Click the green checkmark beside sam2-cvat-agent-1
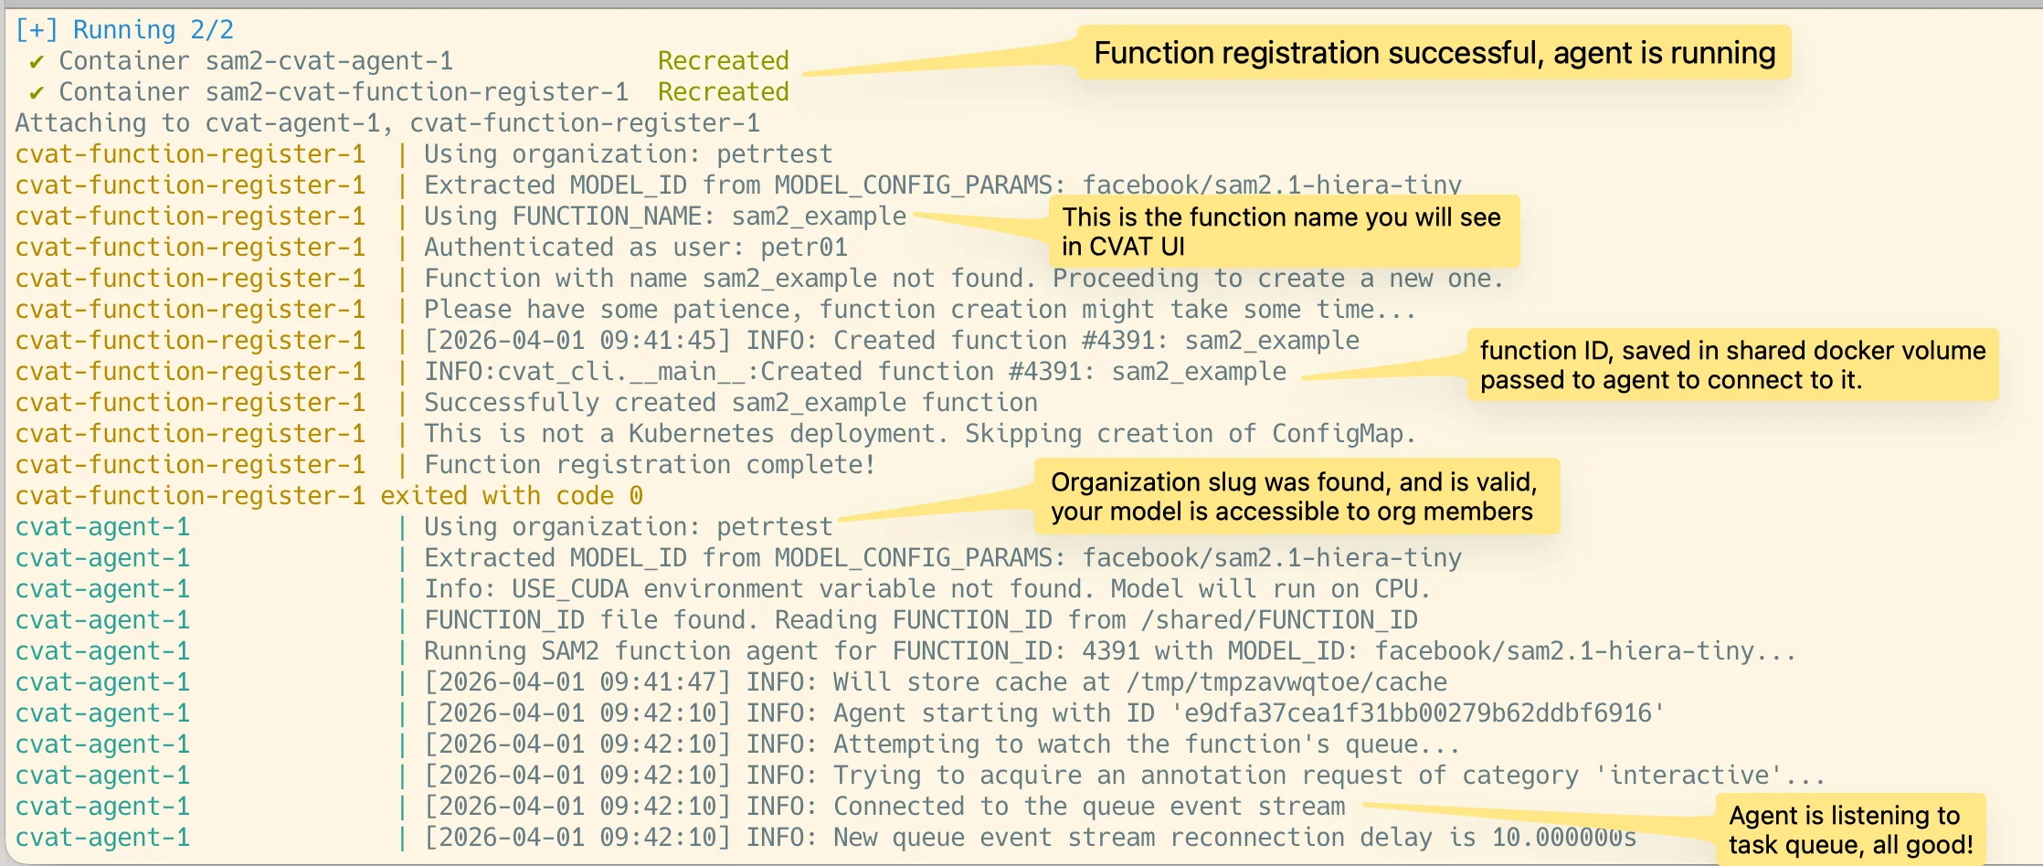 37,62
